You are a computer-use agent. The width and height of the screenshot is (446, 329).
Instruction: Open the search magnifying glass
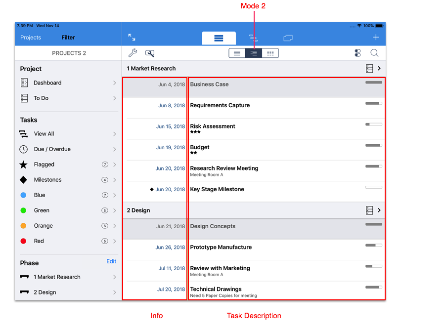[x=375, y=53]
